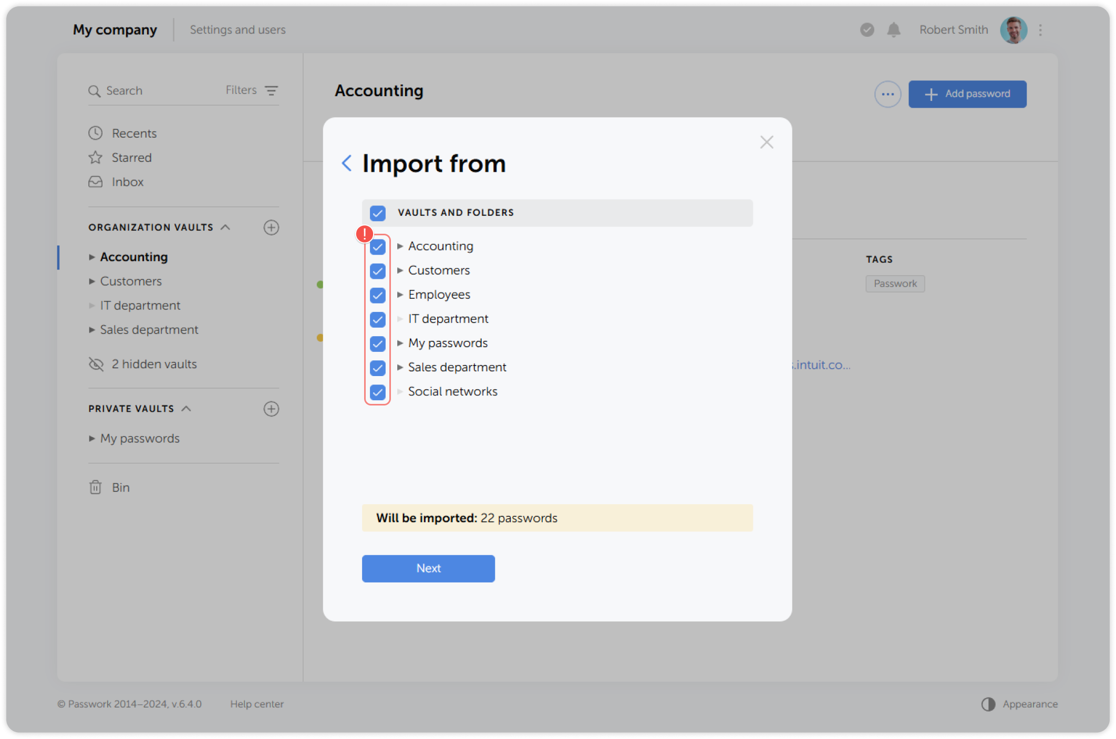Open notifications via the bell icon
Screen dimensions: 1116x739
point(893,30)
